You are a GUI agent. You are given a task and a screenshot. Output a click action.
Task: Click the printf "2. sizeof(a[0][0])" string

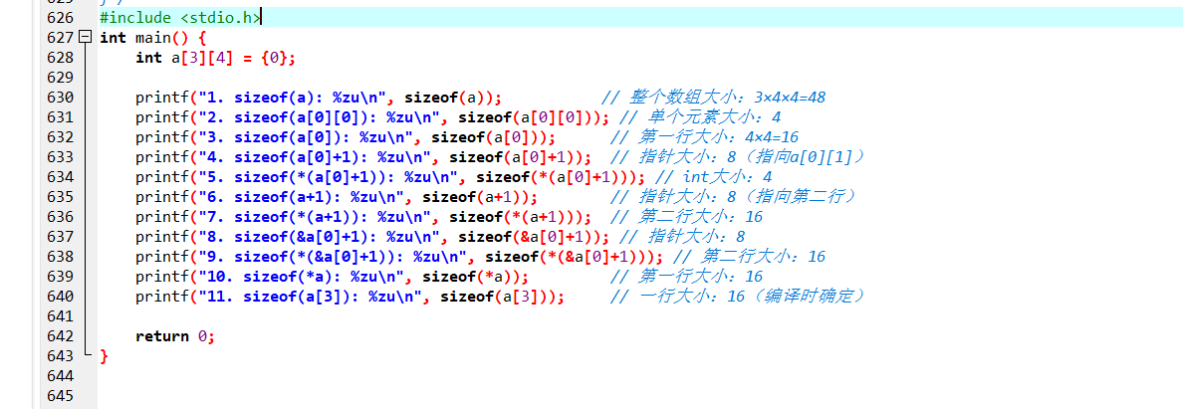[x=320, y=117]
